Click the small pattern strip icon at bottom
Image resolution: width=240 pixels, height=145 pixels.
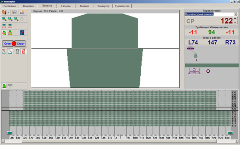(x=10, y=86)
